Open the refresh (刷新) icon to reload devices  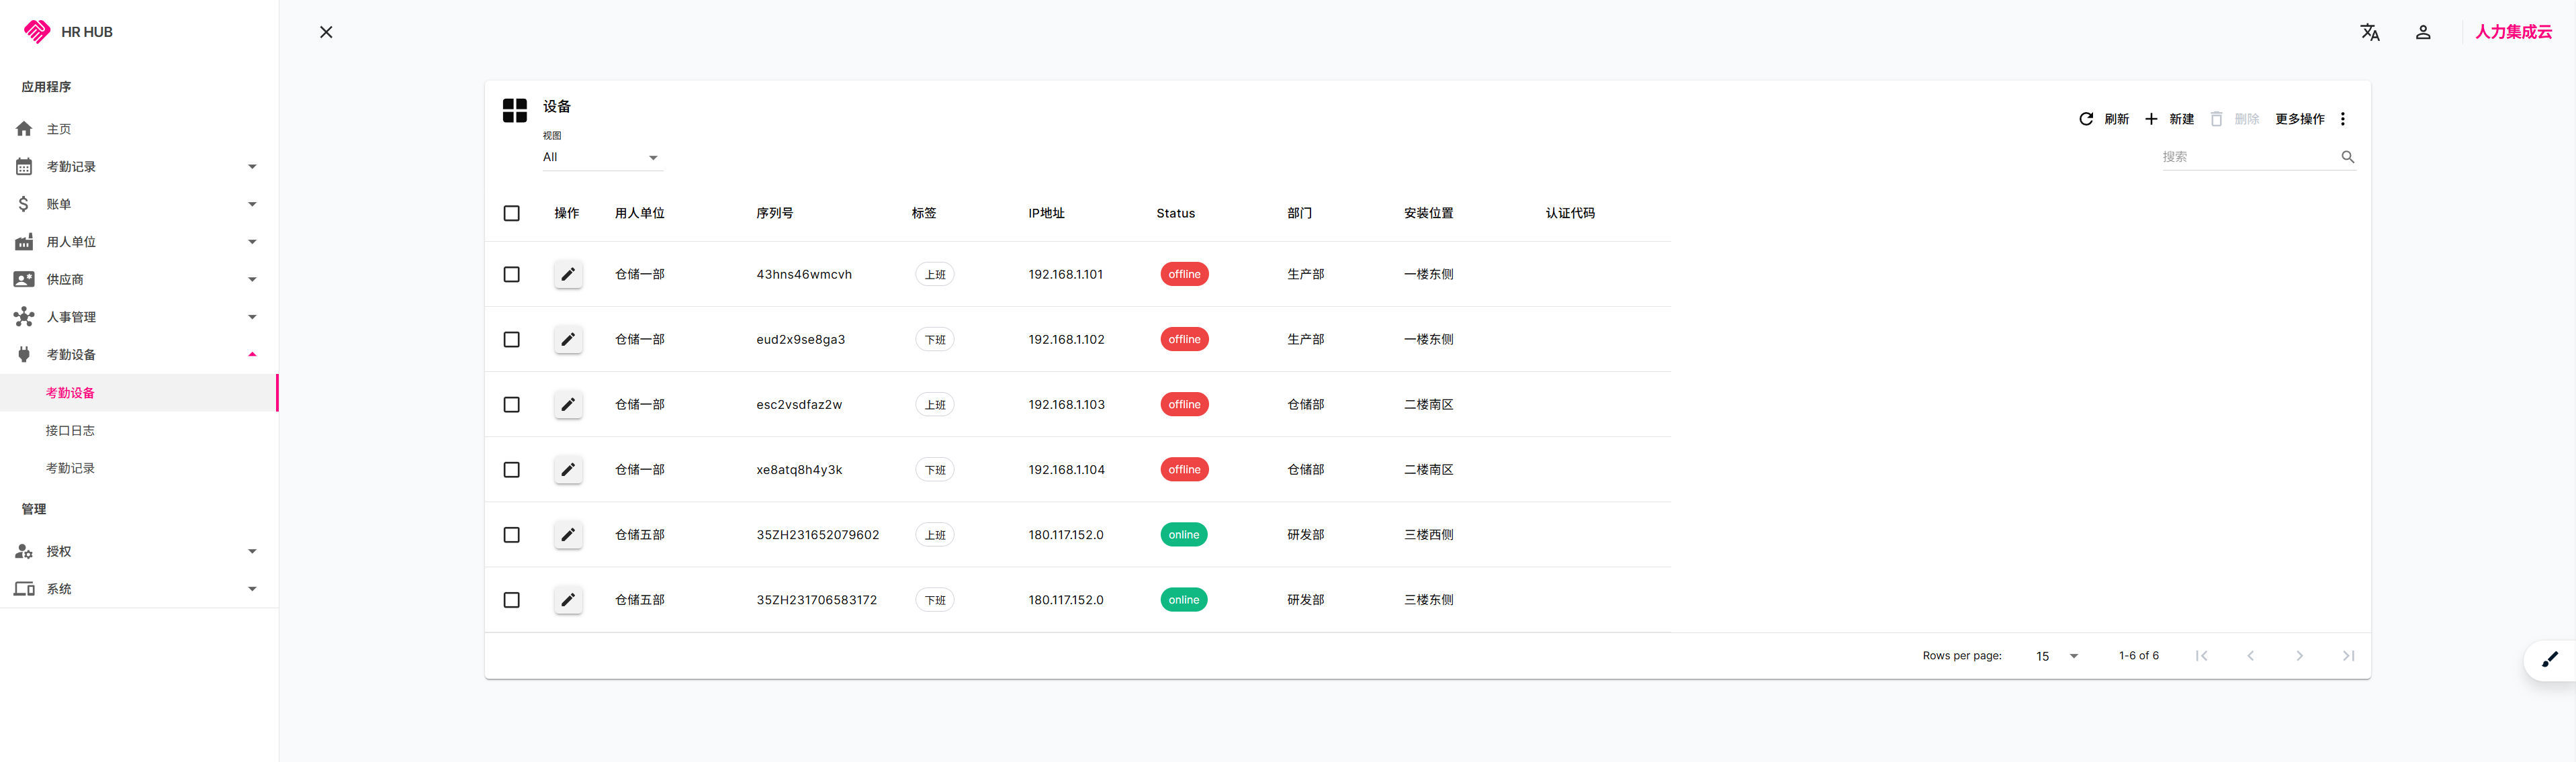[x=2086, y=118]
